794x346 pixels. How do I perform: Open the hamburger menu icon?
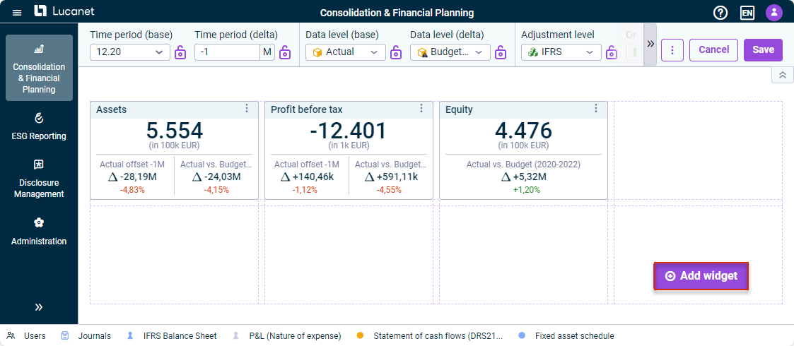(x=17, y=12)
